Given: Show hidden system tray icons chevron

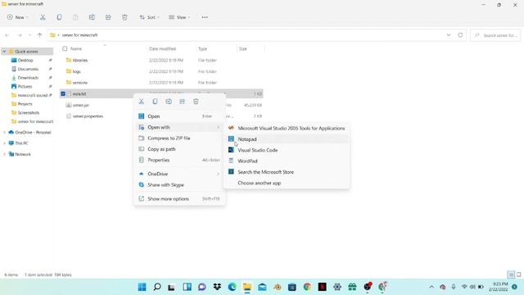Looking at the screenshot, I should click(431, 287).
